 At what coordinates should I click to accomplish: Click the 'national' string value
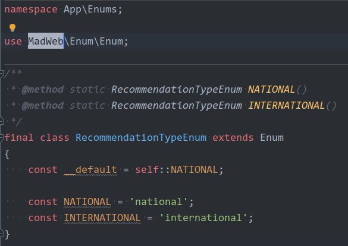pyautogui.click(x=158, y=202)
